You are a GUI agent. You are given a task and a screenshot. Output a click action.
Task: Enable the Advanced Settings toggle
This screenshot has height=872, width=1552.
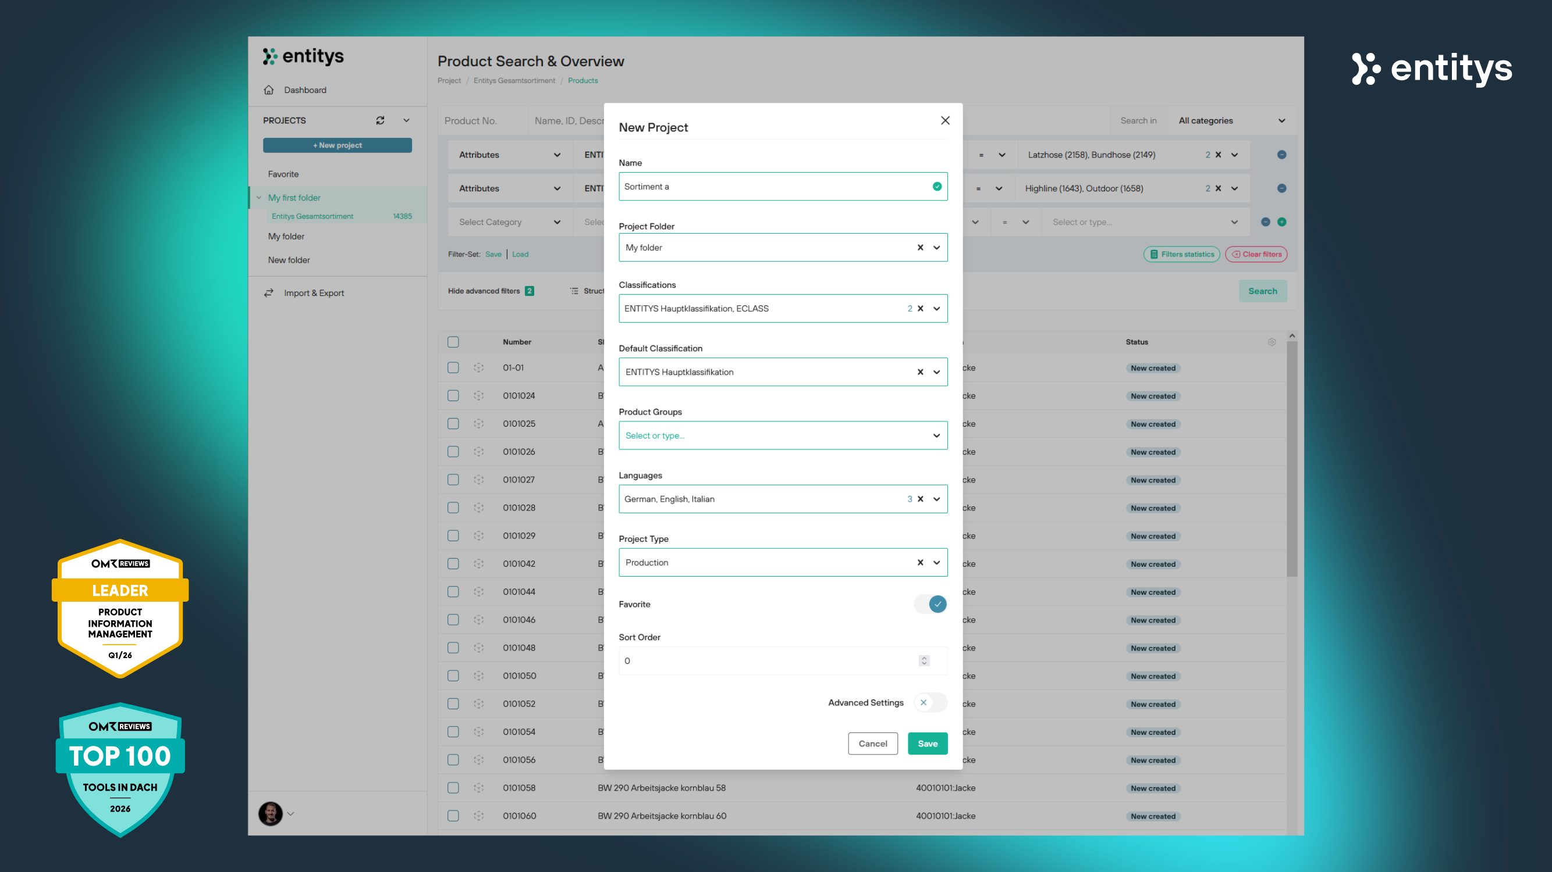tap(931, 702)
